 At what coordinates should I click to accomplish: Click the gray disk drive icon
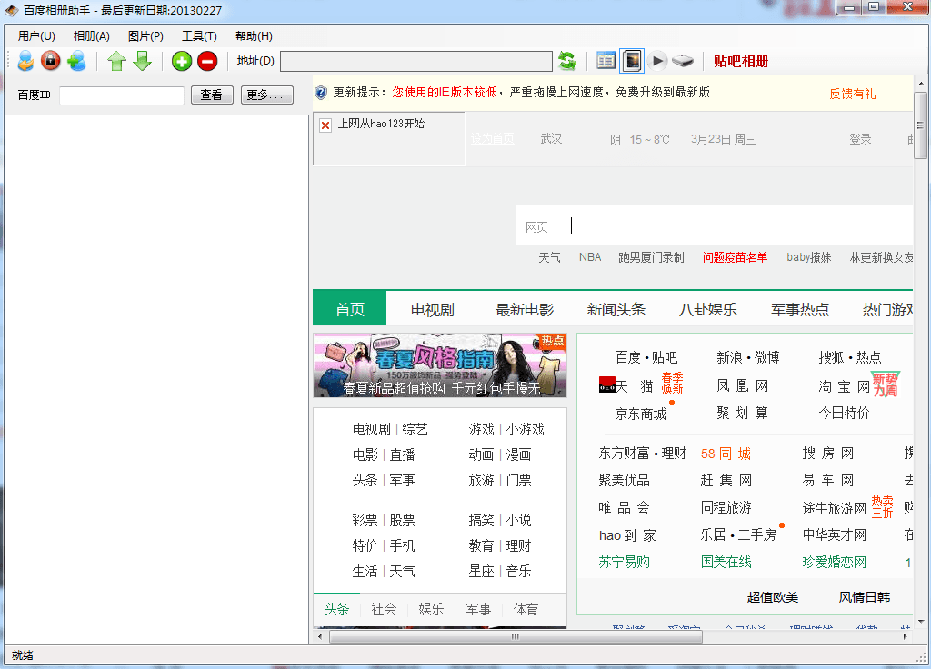click(682, 61)
